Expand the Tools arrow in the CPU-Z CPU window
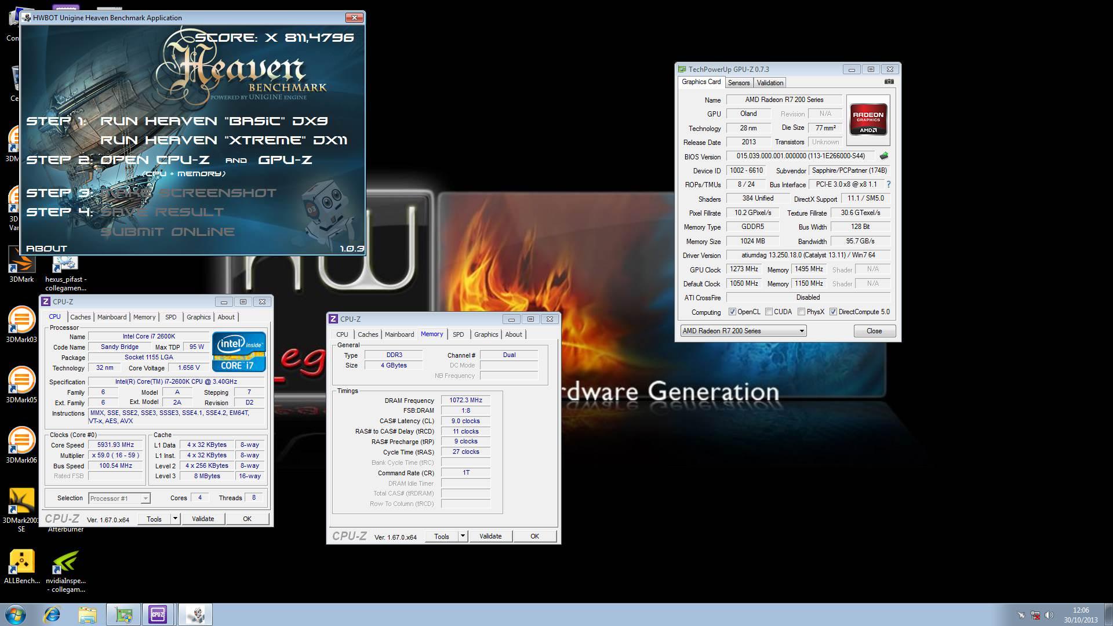 [x=175, y=519]
